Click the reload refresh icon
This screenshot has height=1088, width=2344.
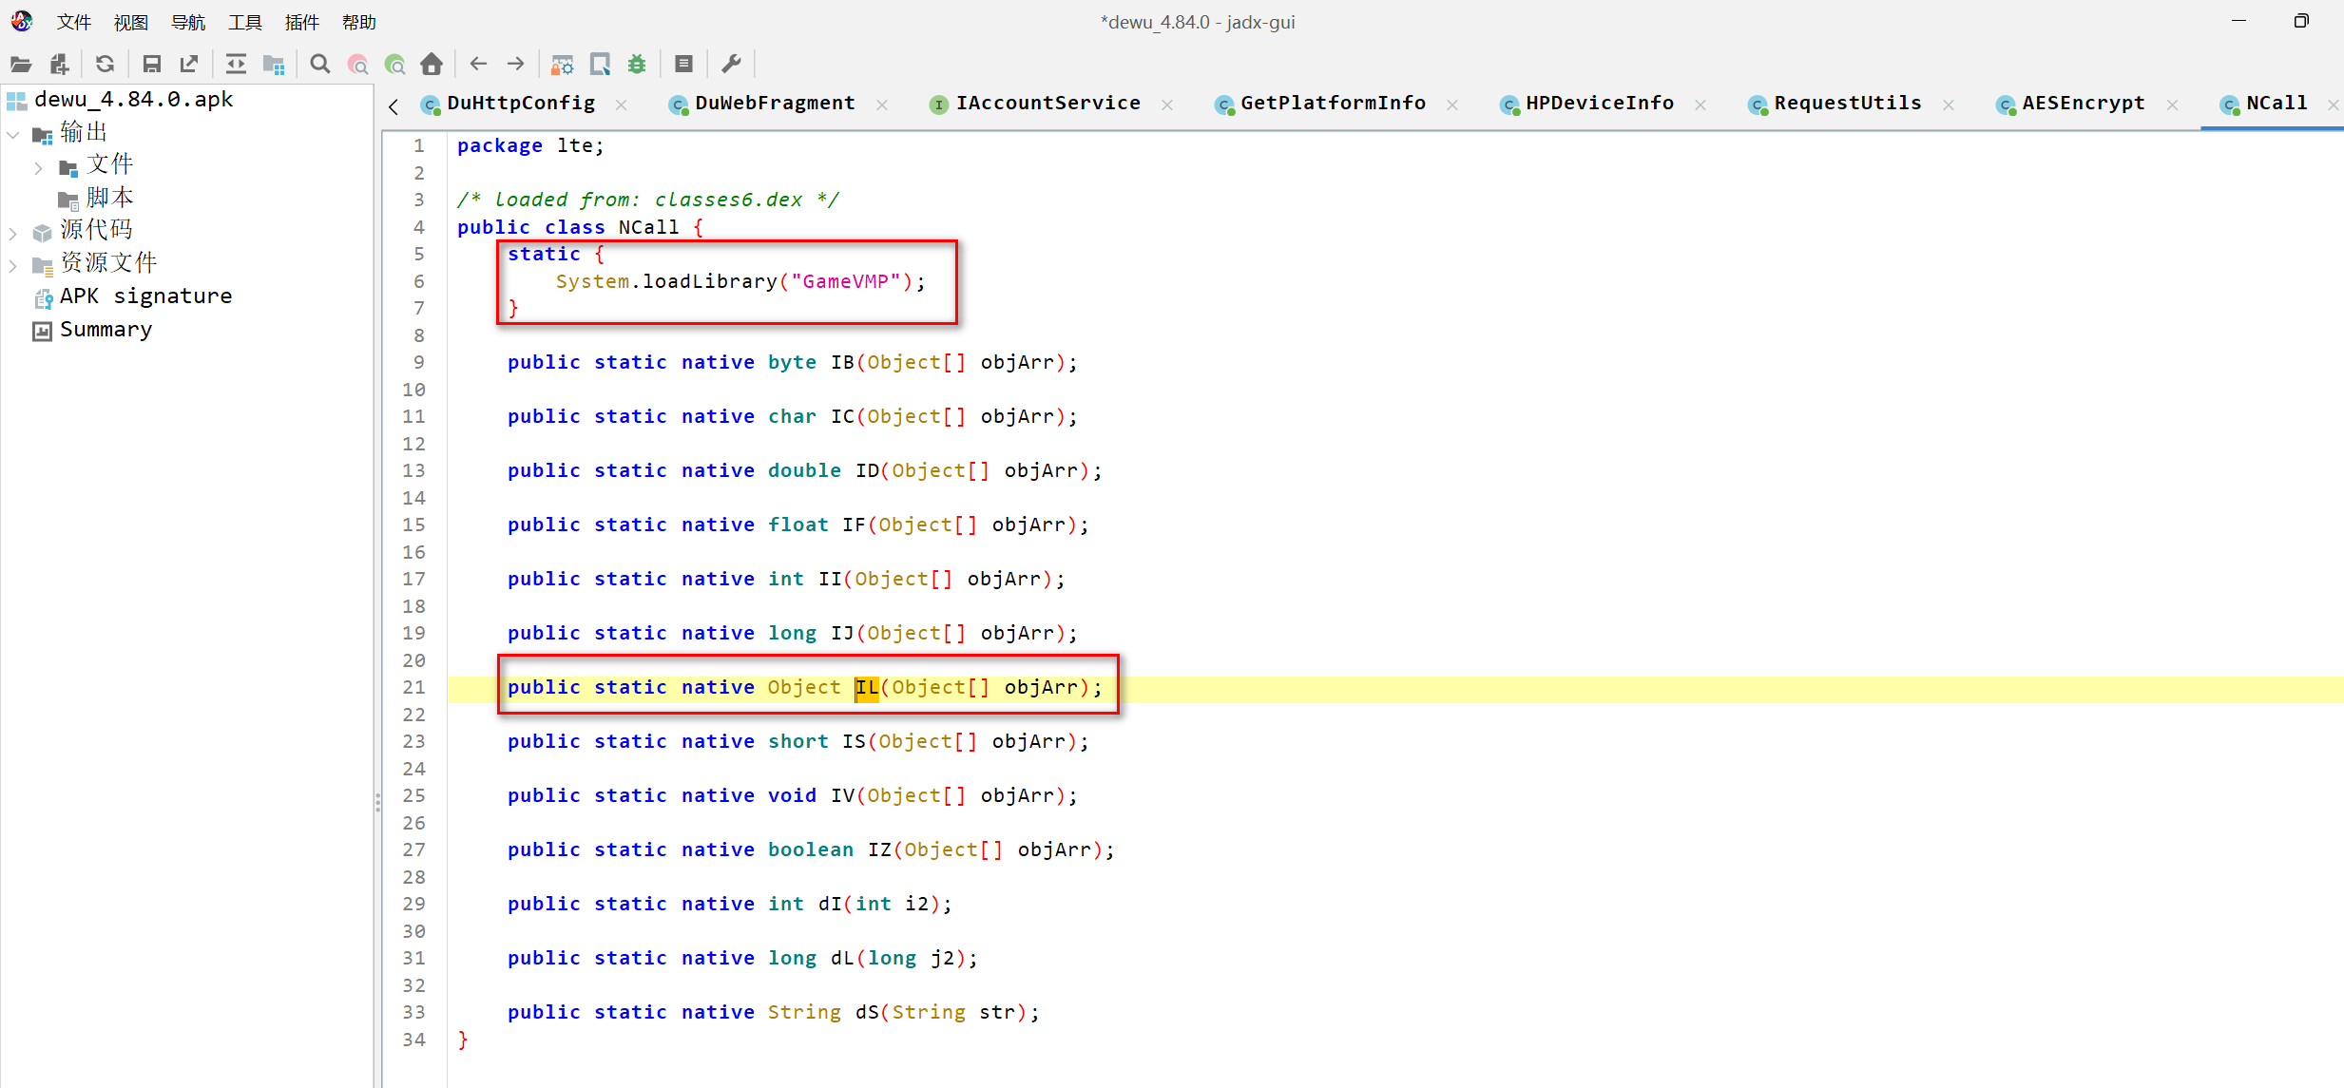pos(106,64)
